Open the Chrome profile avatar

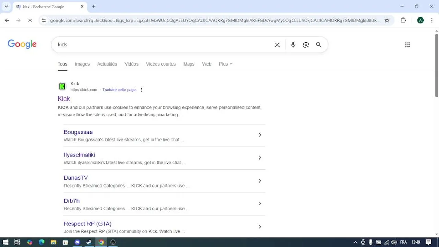420,20
